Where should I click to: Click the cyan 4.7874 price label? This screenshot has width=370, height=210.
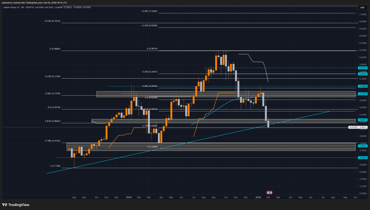click(363, 94)
